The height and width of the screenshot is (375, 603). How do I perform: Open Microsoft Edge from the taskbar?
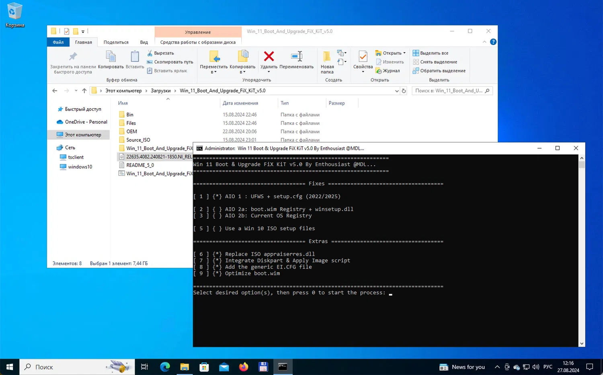tap(165, 367)
